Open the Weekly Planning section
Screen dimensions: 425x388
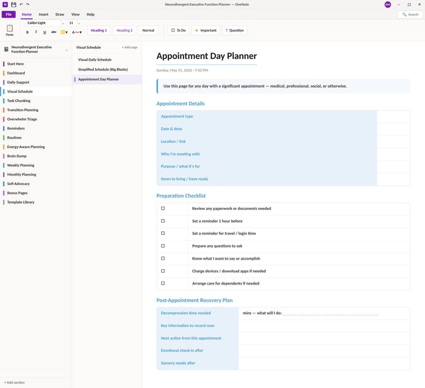coord(36,165)
